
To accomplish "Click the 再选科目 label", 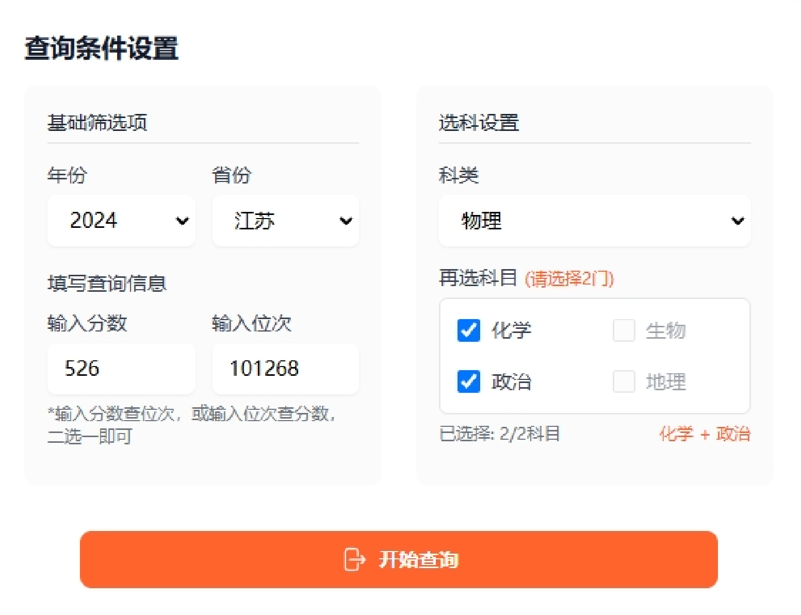I will (478, 278).
